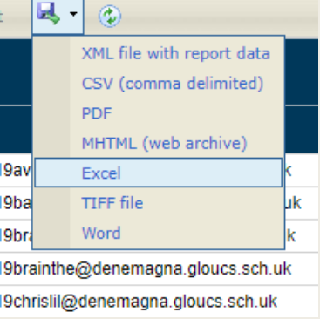The image size is (320, 319).
Task: Select the highlighted Excel option
Action: (159, 173)
